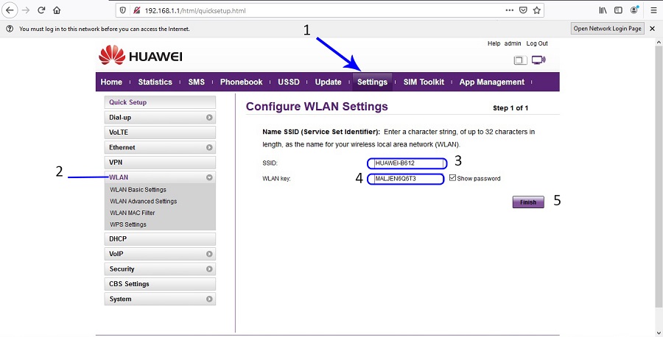The width and height of the screenshot is (663, 337).
Task: Reload the page with the refresh icon
Action: [x=41, y=10]
